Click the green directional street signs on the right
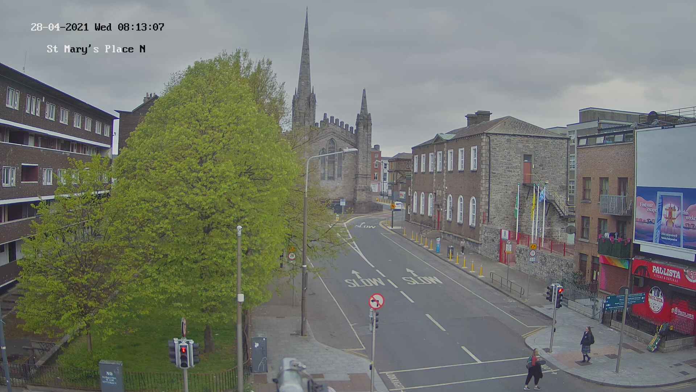 [x=624, y=301]
